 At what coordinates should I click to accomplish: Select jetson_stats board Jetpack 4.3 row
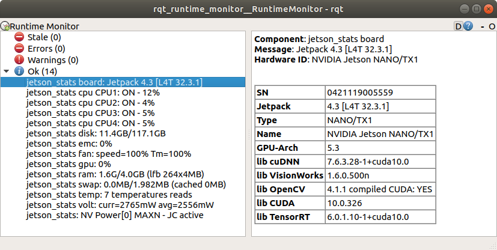tap(123, 82)
